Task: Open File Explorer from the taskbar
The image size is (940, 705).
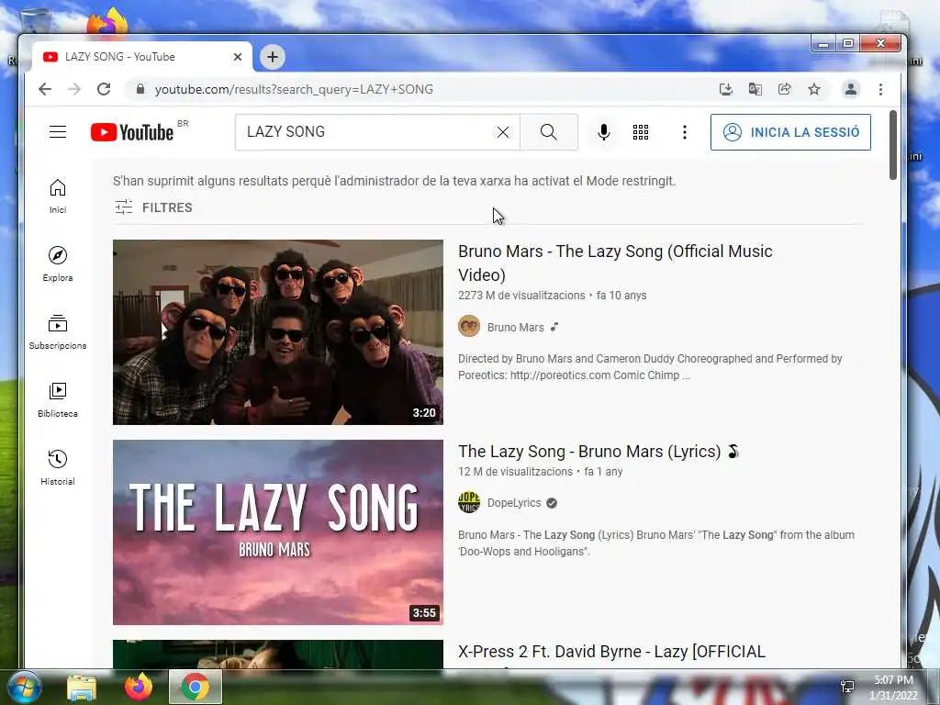Action: coord(82,687)
